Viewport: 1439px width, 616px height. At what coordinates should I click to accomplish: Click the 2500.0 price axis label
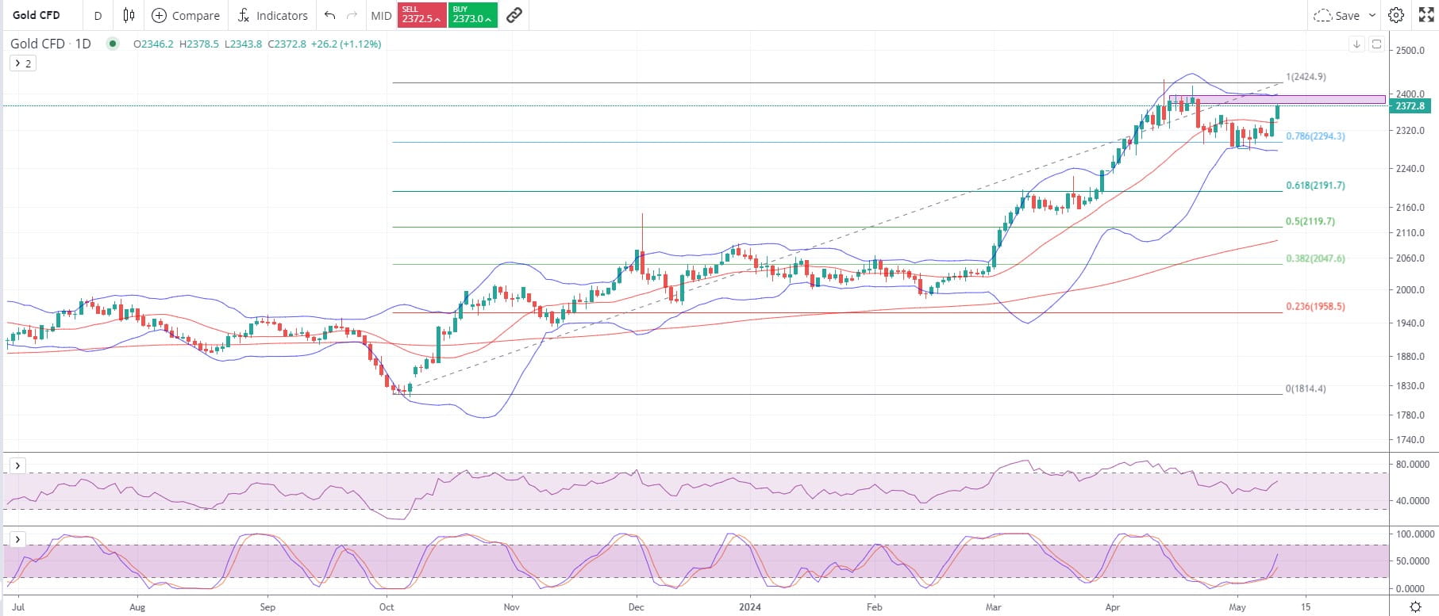1410,51
